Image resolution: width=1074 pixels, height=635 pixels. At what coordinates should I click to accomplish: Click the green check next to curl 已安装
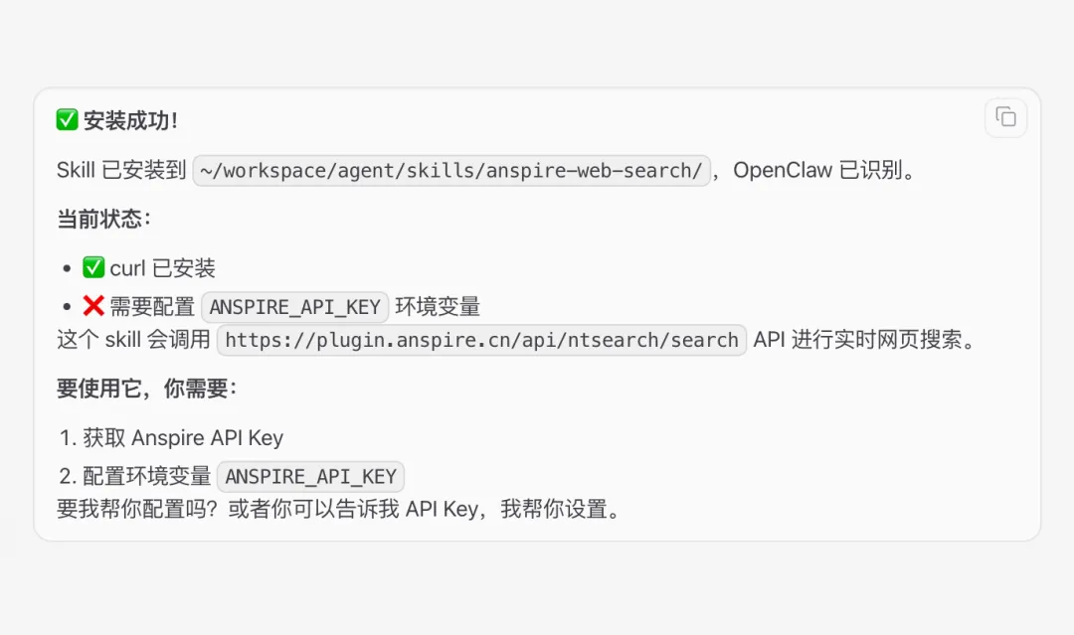point(93,267)
